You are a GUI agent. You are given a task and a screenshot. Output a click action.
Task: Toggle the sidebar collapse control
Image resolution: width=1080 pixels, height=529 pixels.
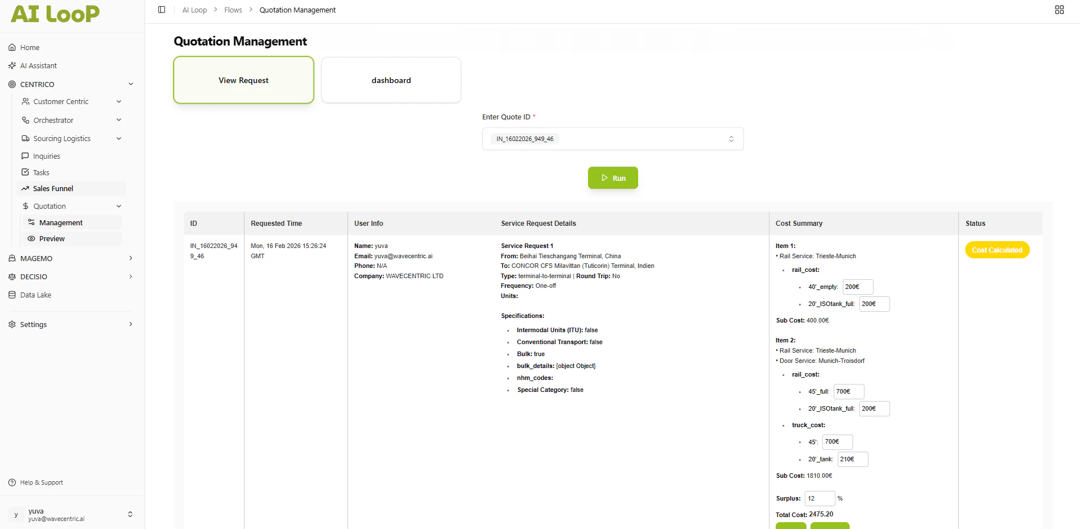click(162, 10)
